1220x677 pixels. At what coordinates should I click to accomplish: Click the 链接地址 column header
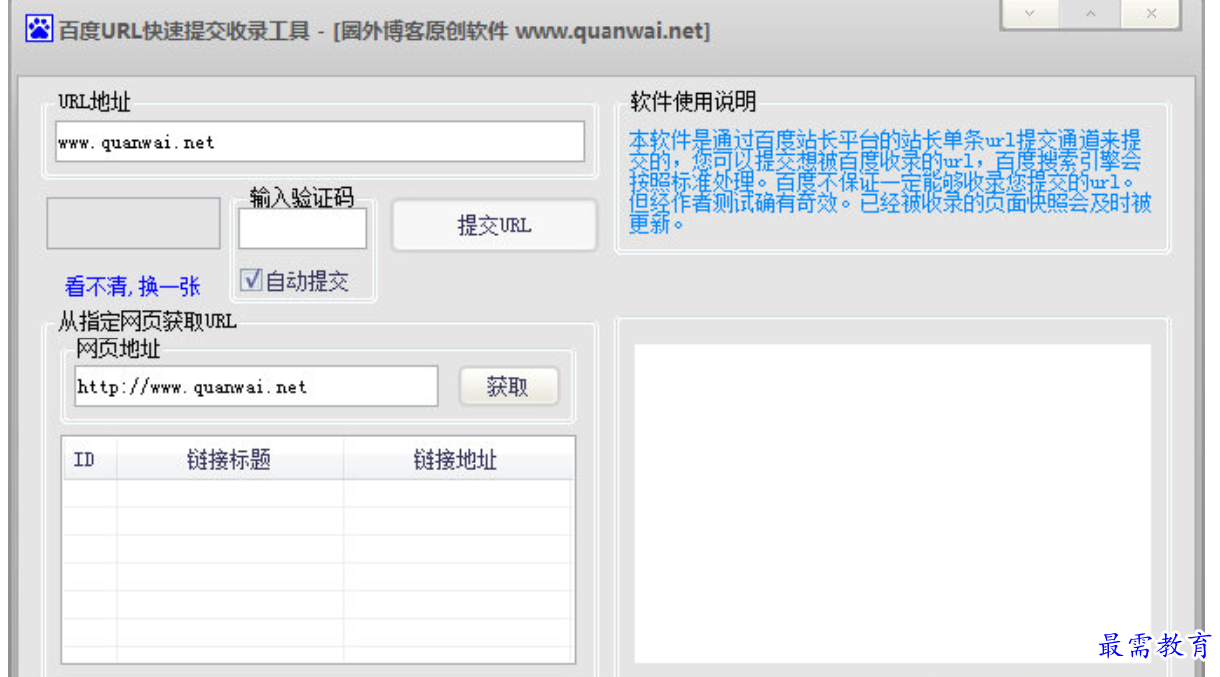pos(458,460)
